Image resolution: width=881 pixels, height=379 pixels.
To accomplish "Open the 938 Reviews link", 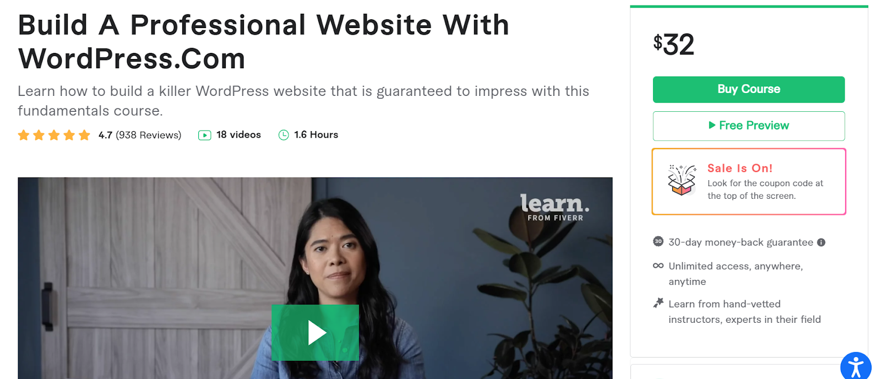I will (x=148, y=135).
